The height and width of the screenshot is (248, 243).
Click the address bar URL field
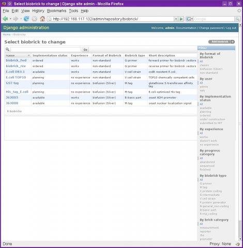point(113,19)
